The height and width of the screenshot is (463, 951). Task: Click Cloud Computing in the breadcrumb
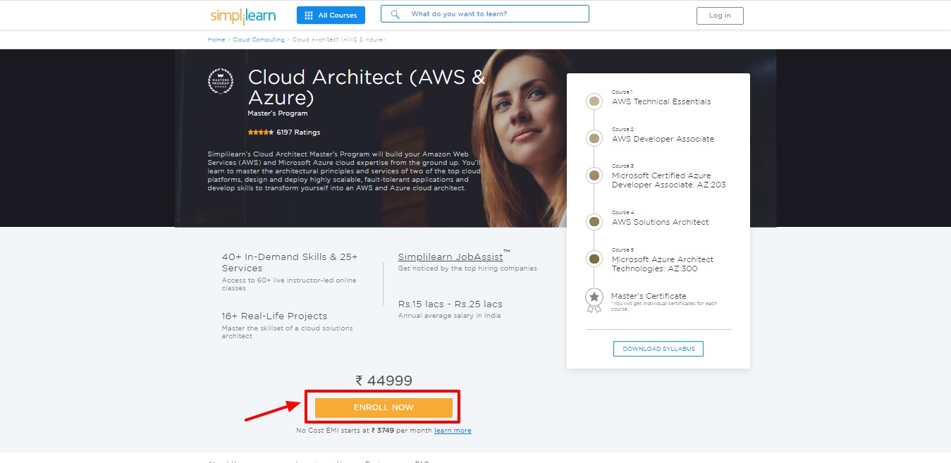point(258,39)
